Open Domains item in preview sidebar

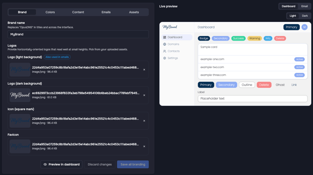[177, 44]
